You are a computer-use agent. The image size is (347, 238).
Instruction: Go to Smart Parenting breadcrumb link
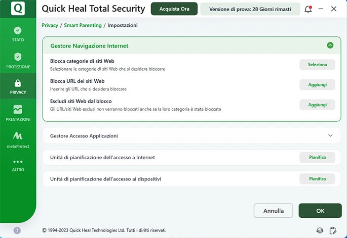click(x=83, y=25)
